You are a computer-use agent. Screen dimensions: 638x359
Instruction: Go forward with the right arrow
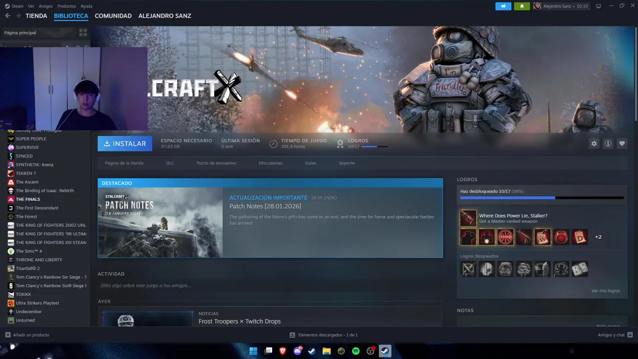[x=18, y=16]
